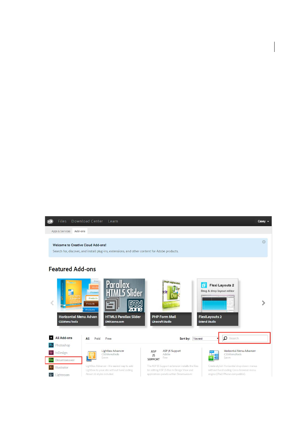The width and height of the screenshot is (306, 433).
Task: Switch to the Apps & Services tab
Action: [61, 231]
